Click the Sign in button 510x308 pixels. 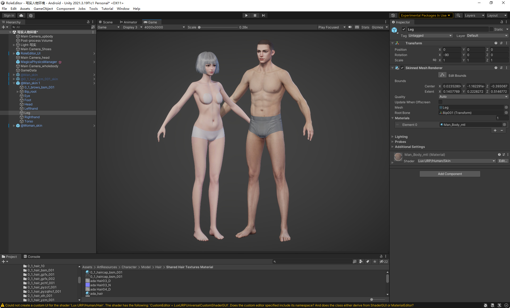pyautogui.click(x=9, y=15)
